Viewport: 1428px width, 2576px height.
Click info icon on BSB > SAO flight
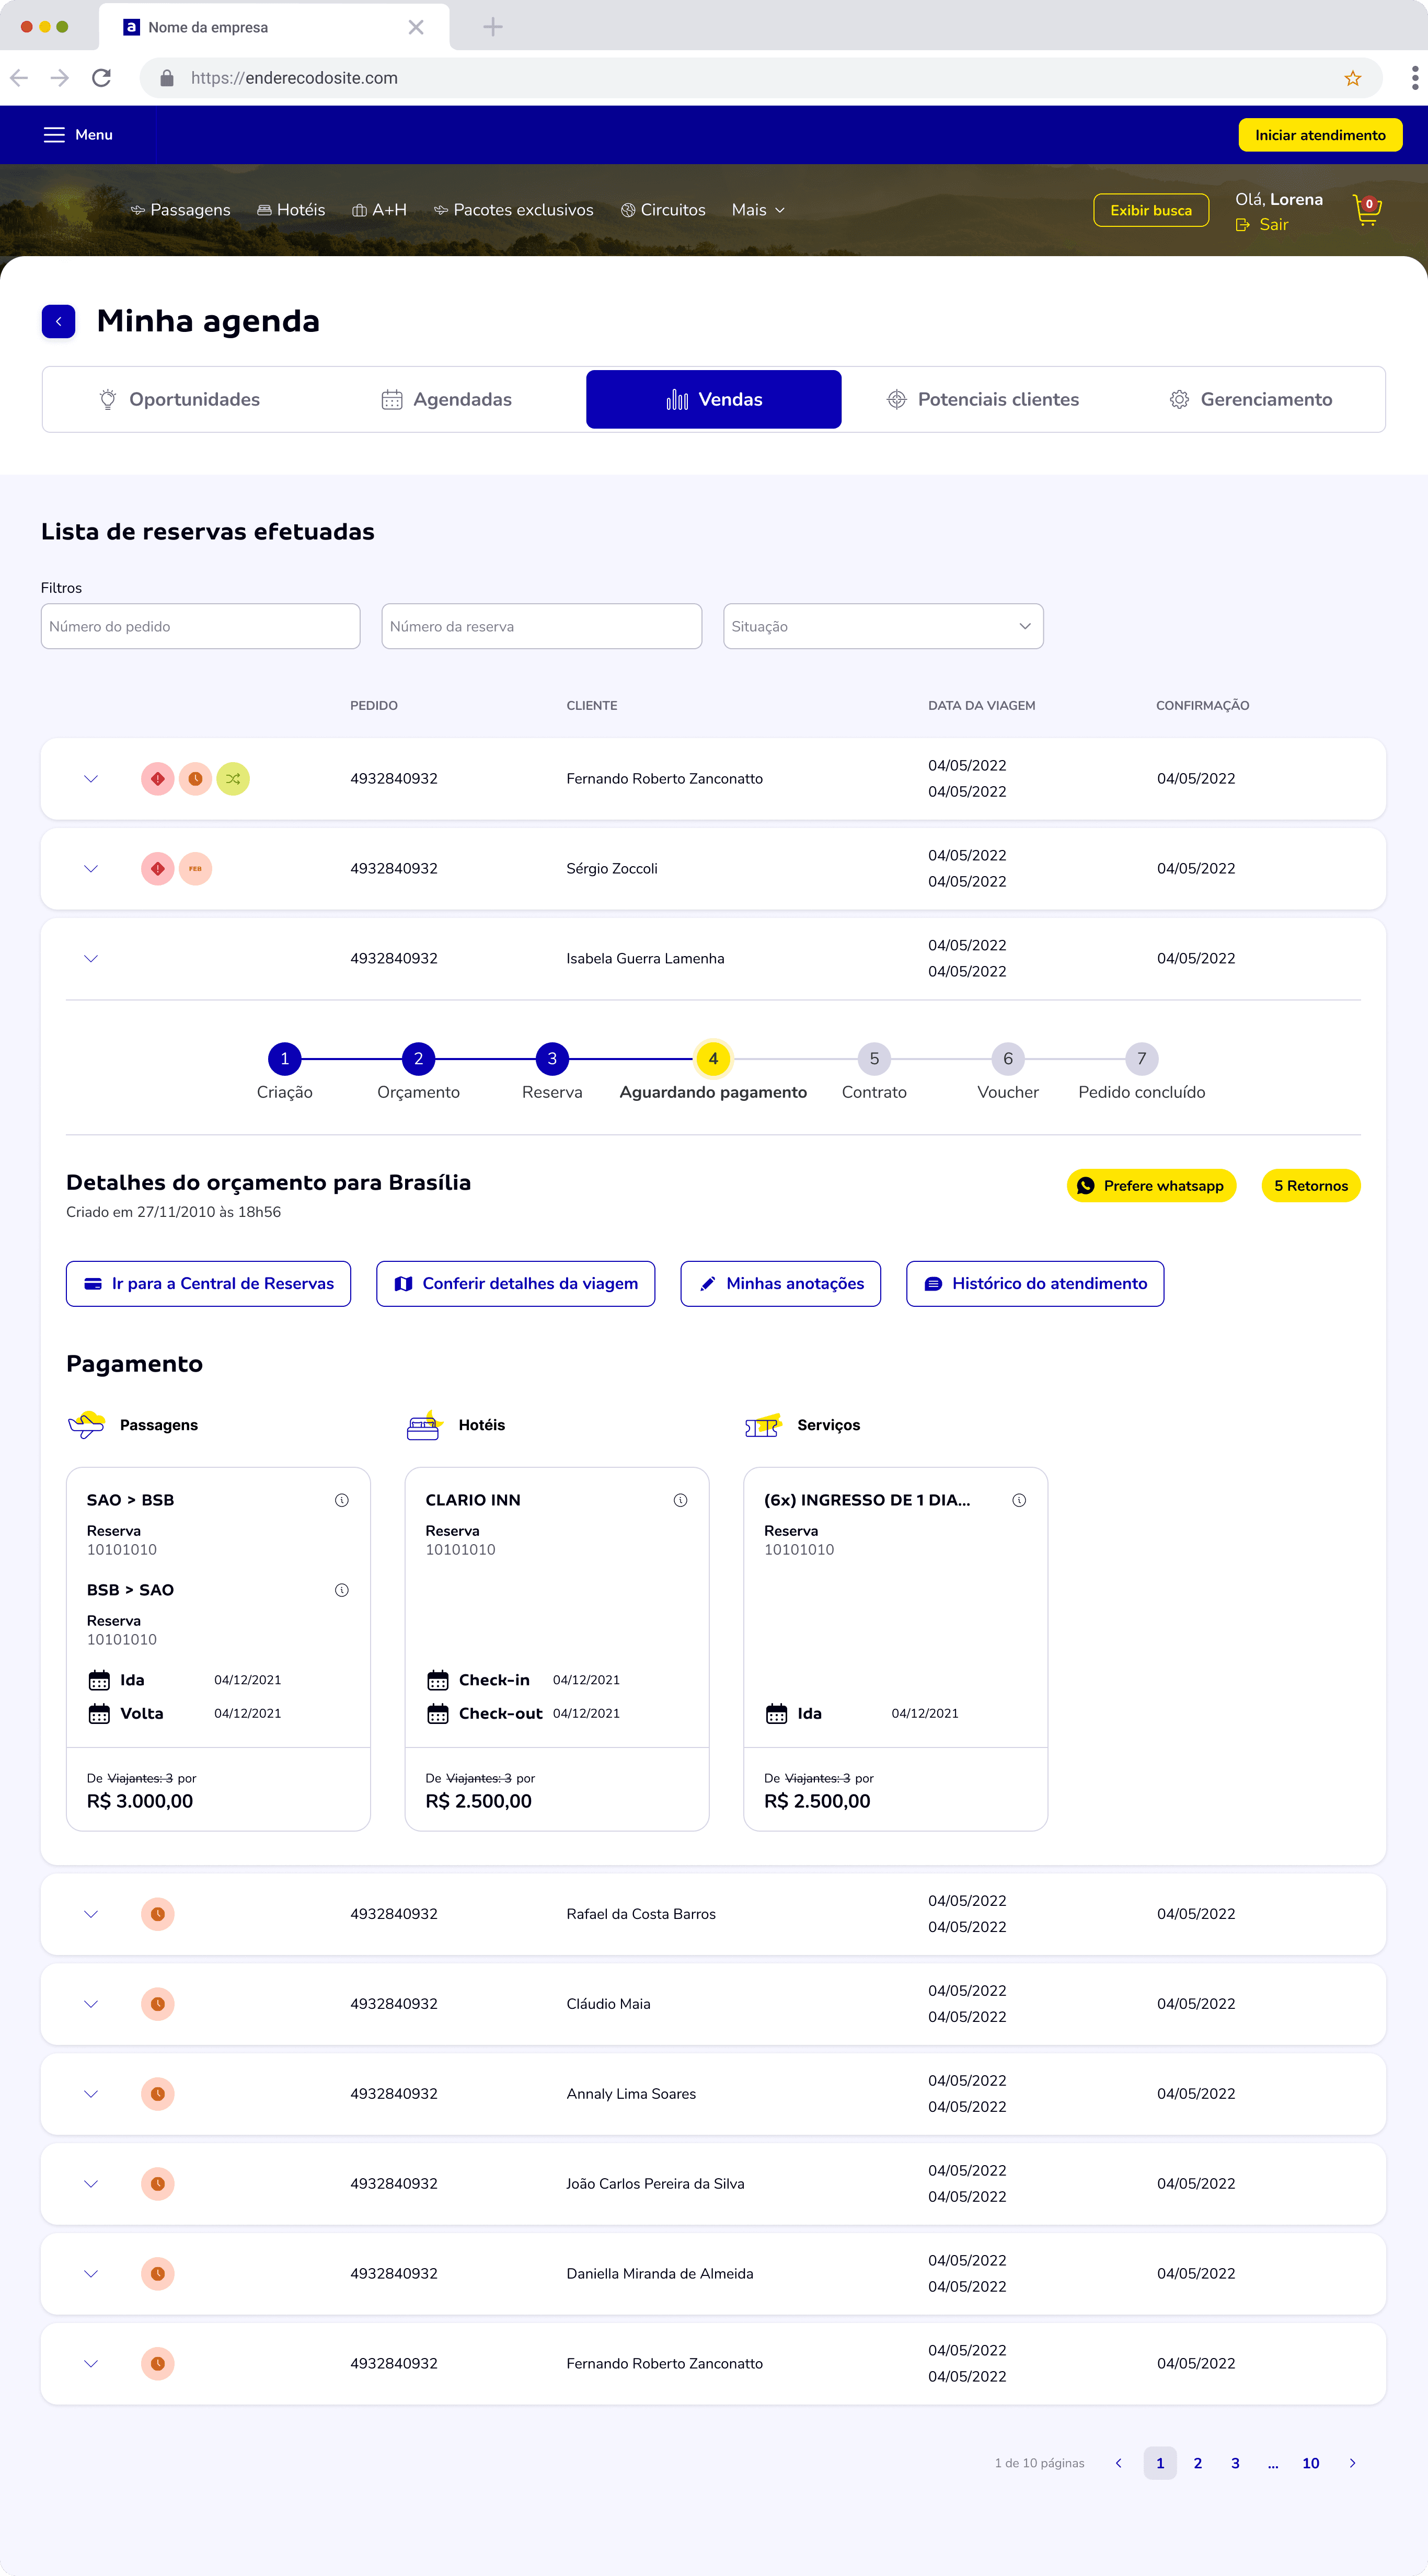341,1590
